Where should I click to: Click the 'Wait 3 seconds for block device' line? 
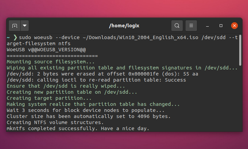click(x=85, y=110)
